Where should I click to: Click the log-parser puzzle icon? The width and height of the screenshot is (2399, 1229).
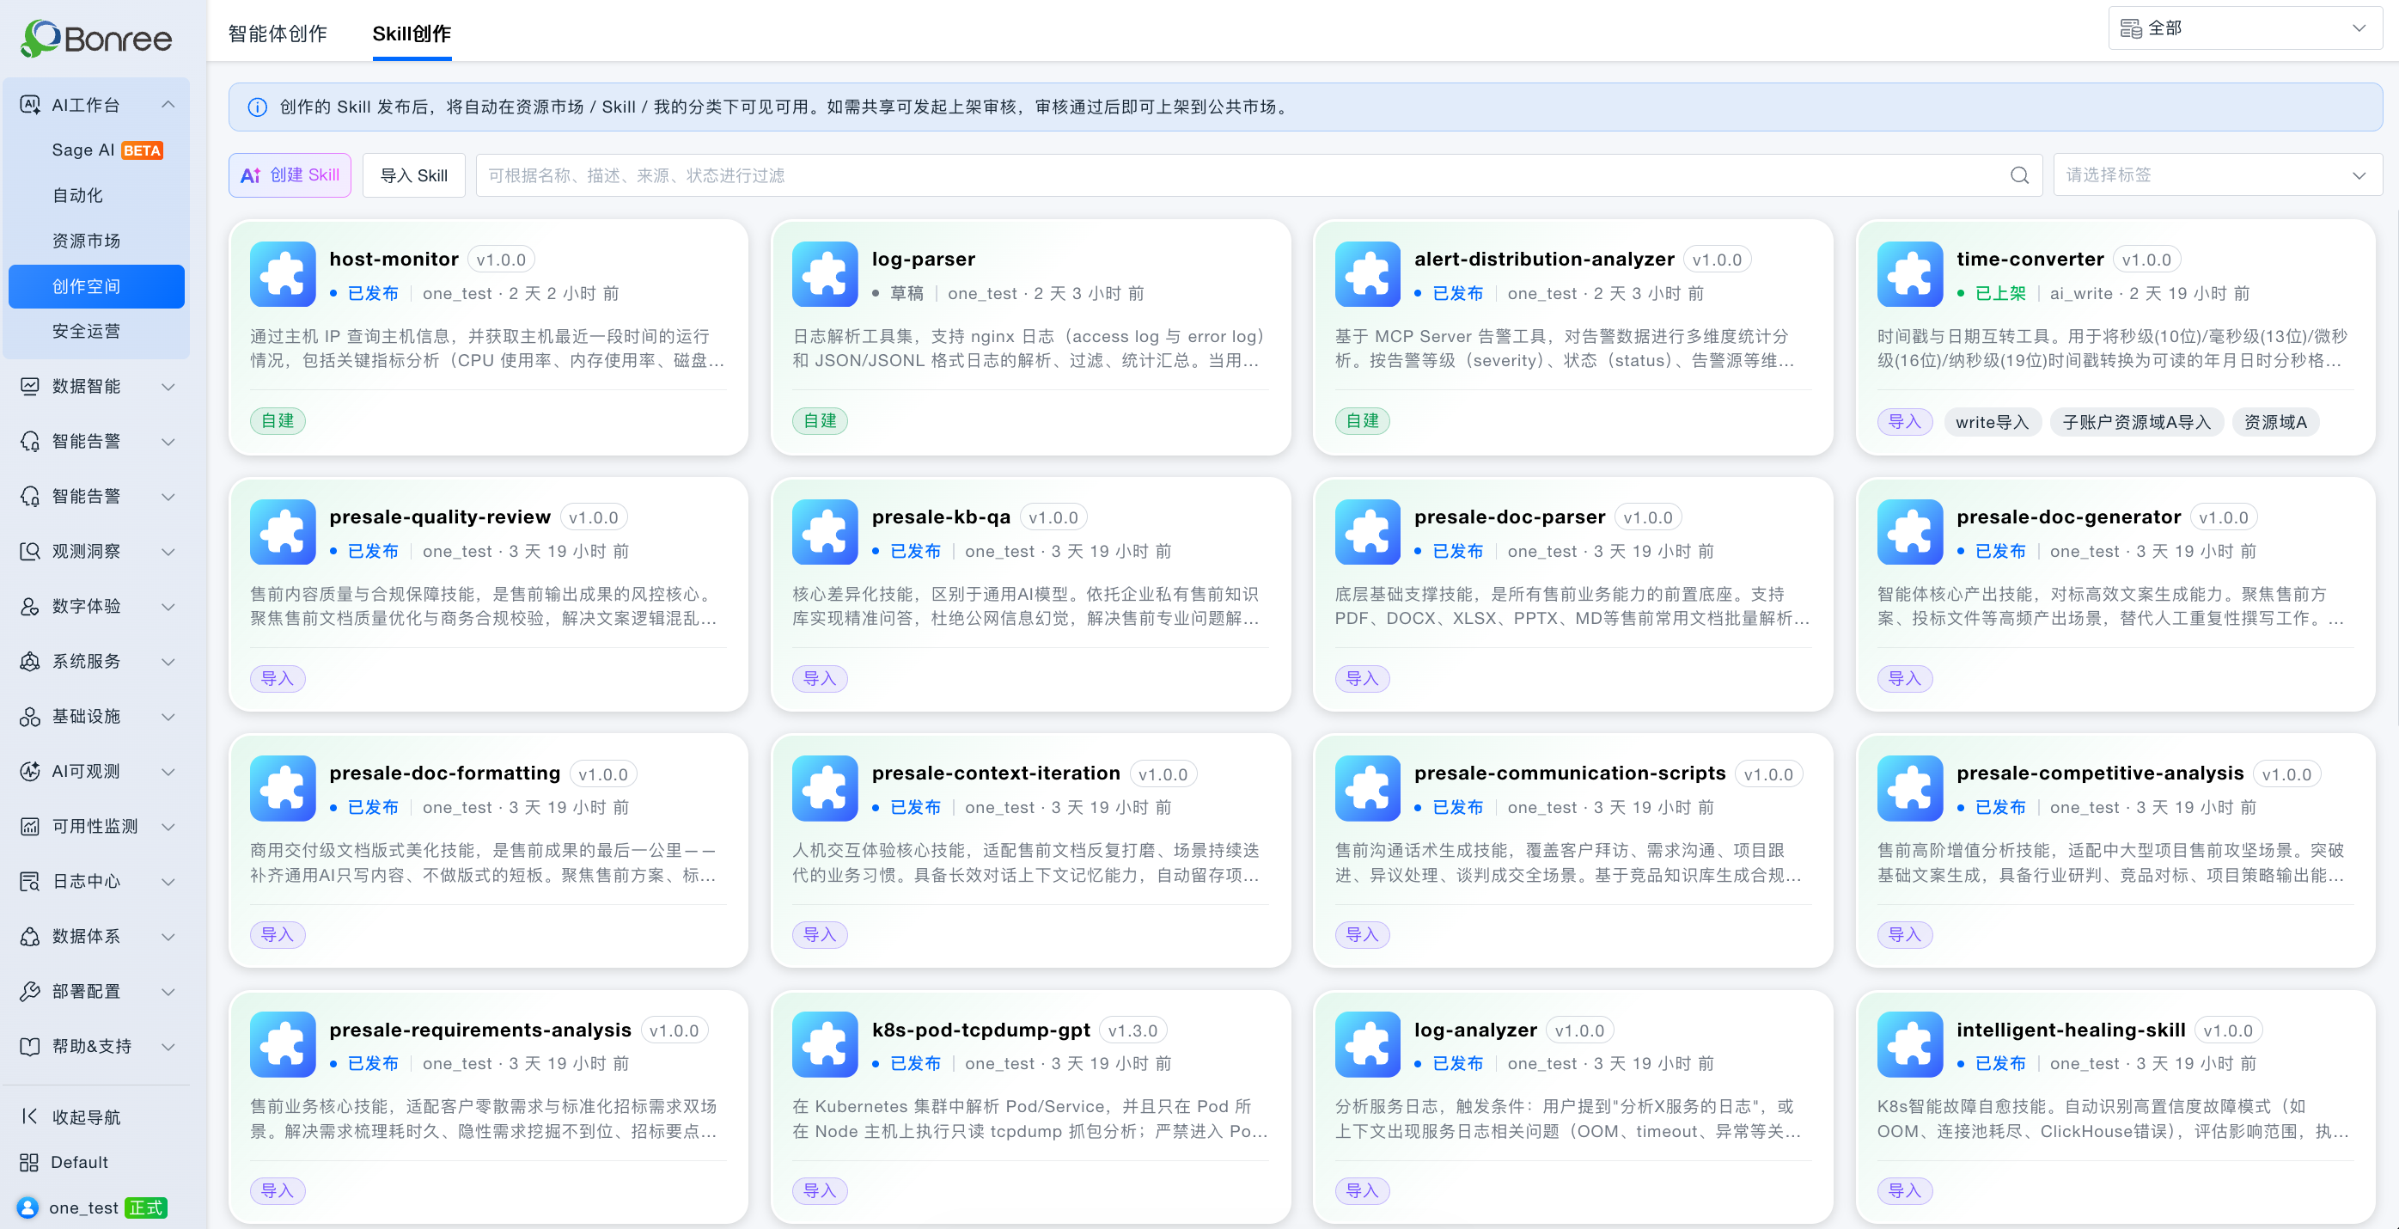[824, 274]
